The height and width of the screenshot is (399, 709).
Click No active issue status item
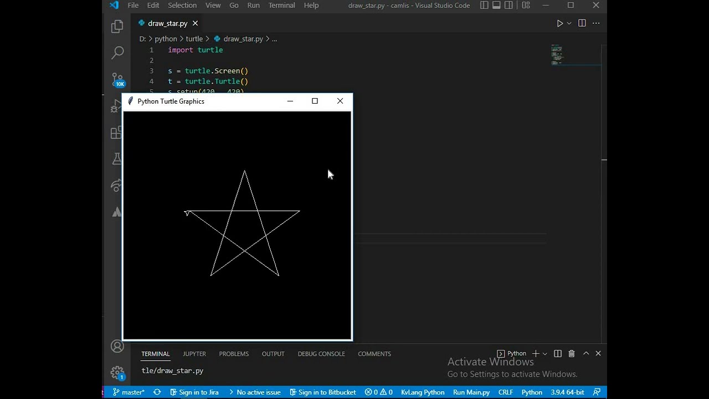tap(254, 392)
